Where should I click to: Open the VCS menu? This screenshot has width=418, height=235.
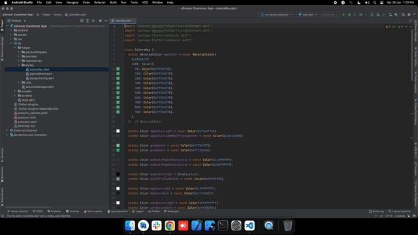pyautogui.click(x=145, y=3)
